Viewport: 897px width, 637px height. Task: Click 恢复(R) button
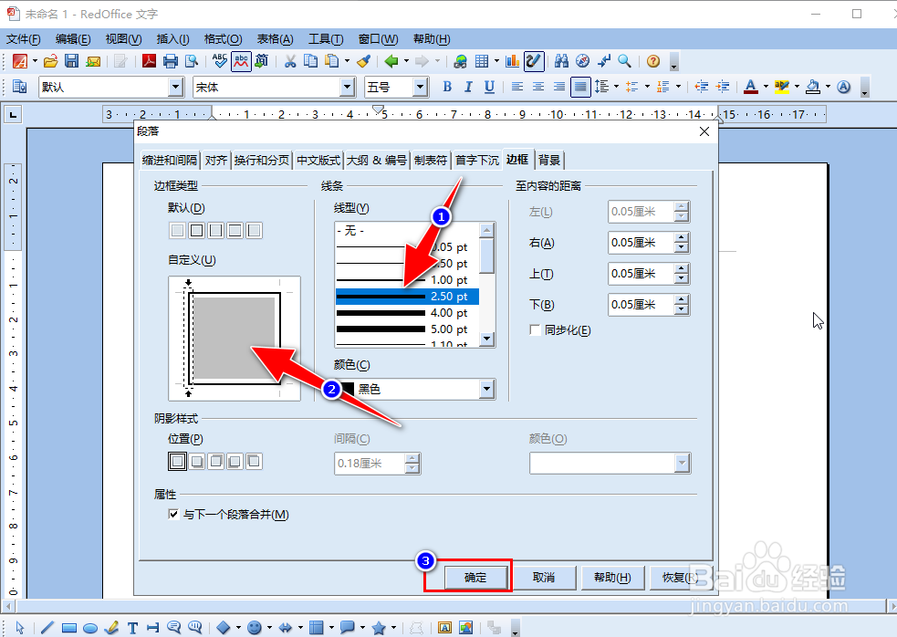coord(680,578)
